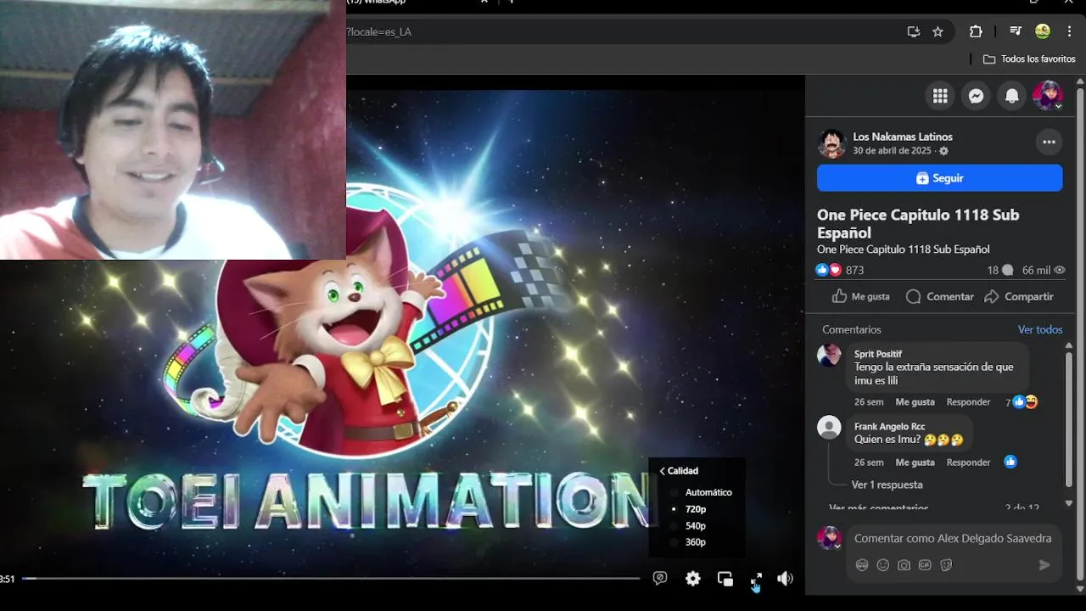Open the Facebook menu grid icon

pyautogui.click(x=940, y=96)
